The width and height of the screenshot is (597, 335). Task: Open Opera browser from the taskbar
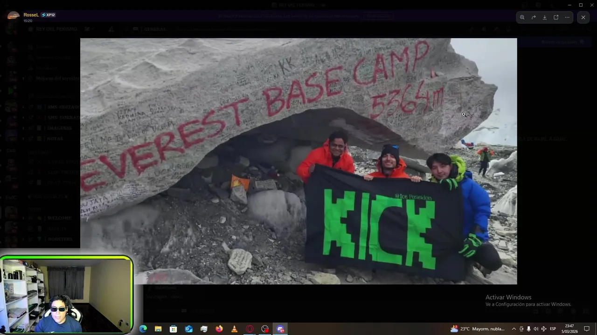250,329
